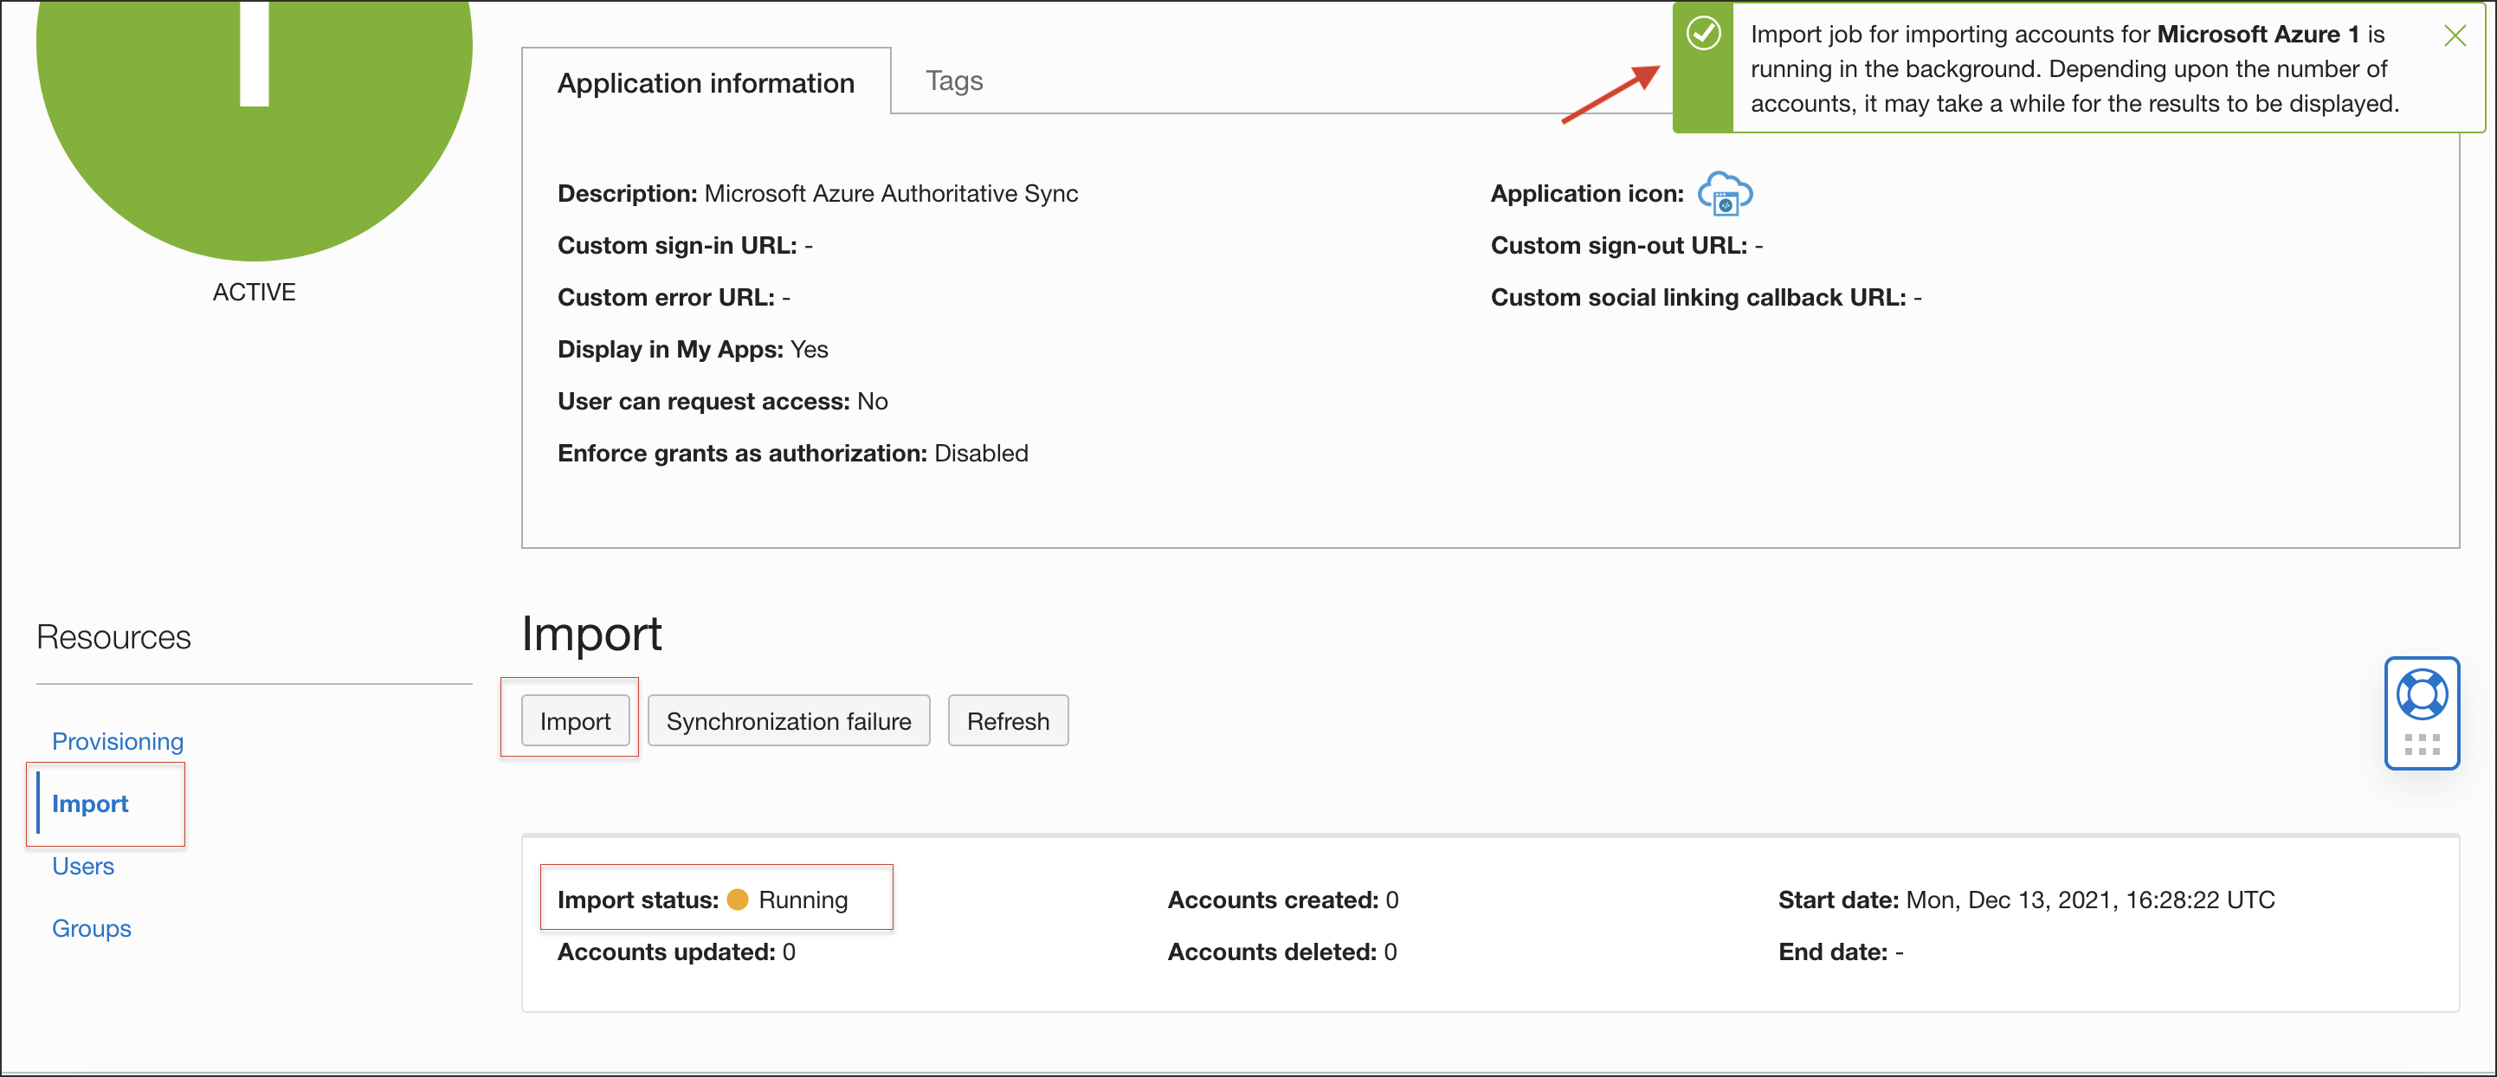Open the Provisioning resource link
Viewport: 2497px width, 1077px height.
pyautogui.click(x=117, y=742)
